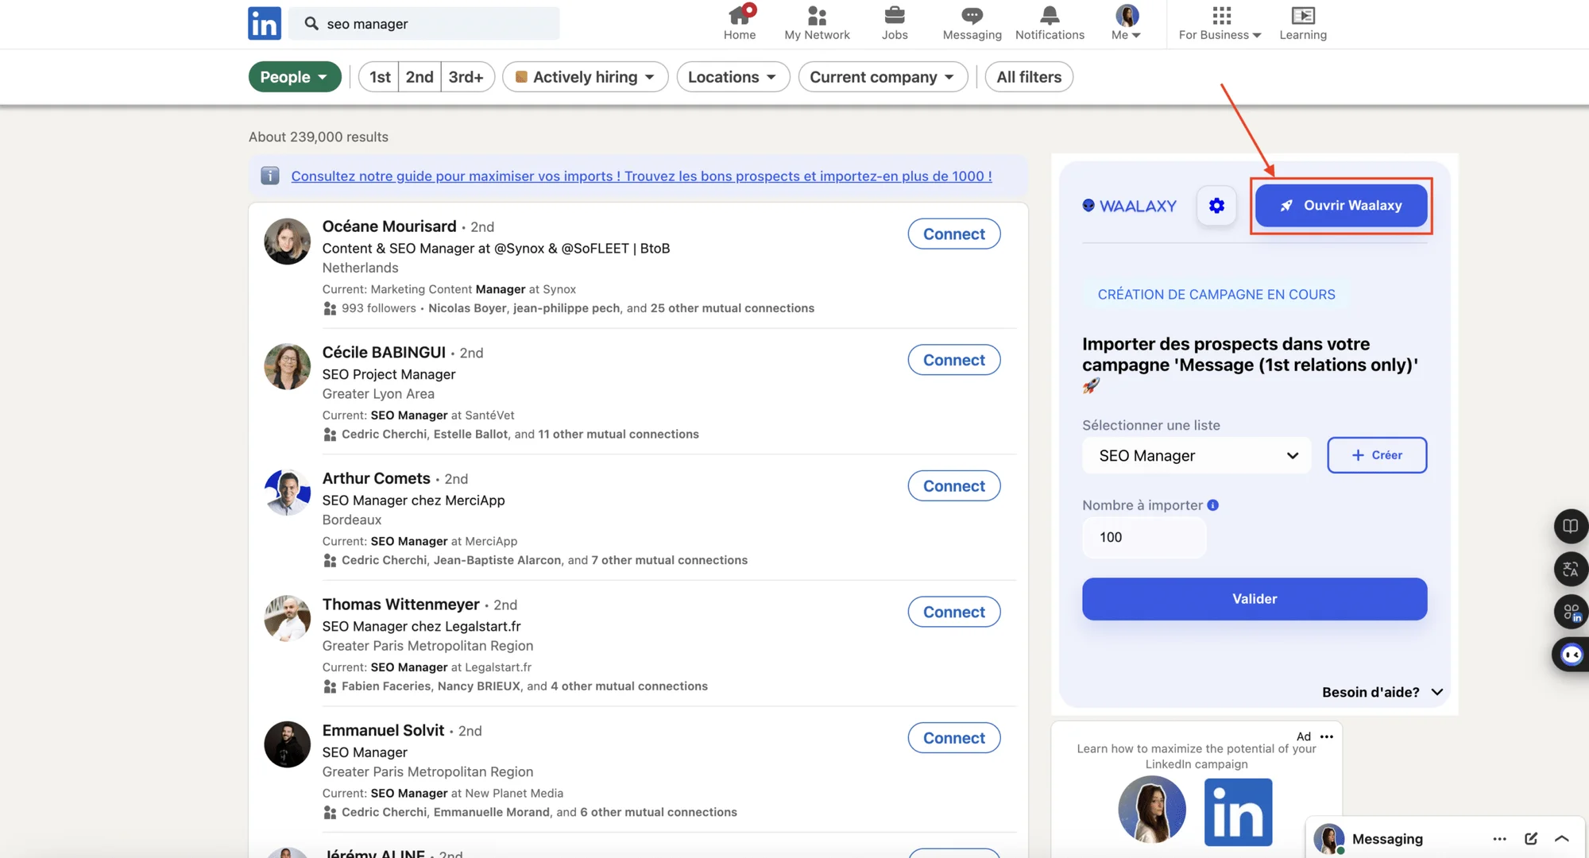Expand the For Business apps menu
This screenshot has width=1589, height=858.
(x=1220, y=23)
